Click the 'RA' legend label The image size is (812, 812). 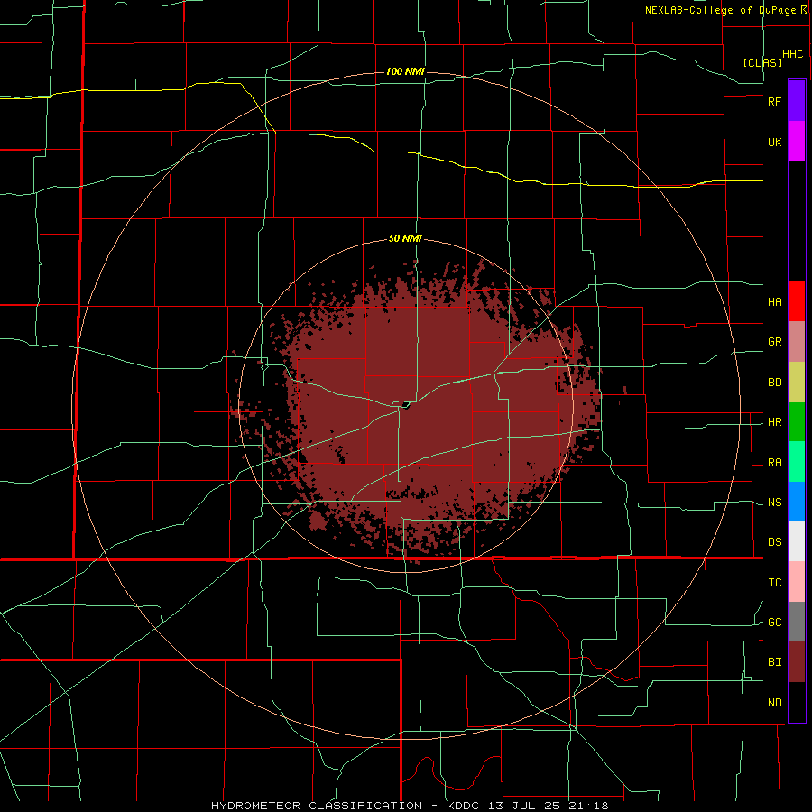[774, 463]
